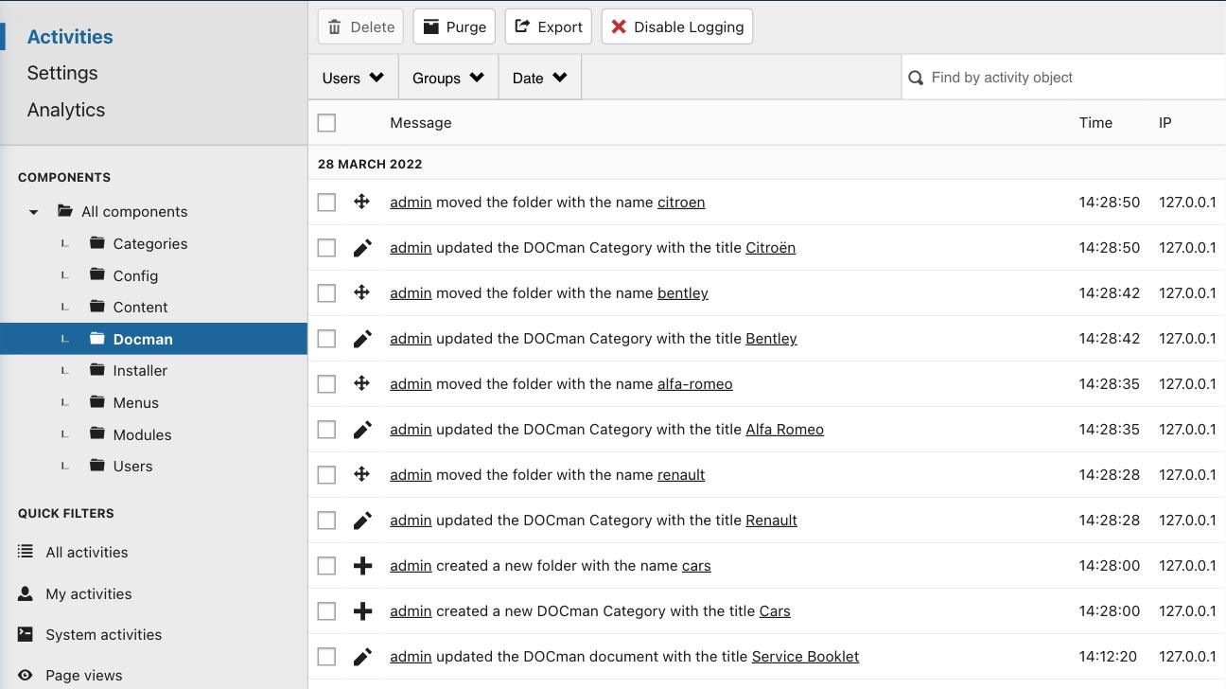Screen dimensions: 1226x689
Task: Click the red X Disable Logging icon
Action: click(x=619, y=26)
